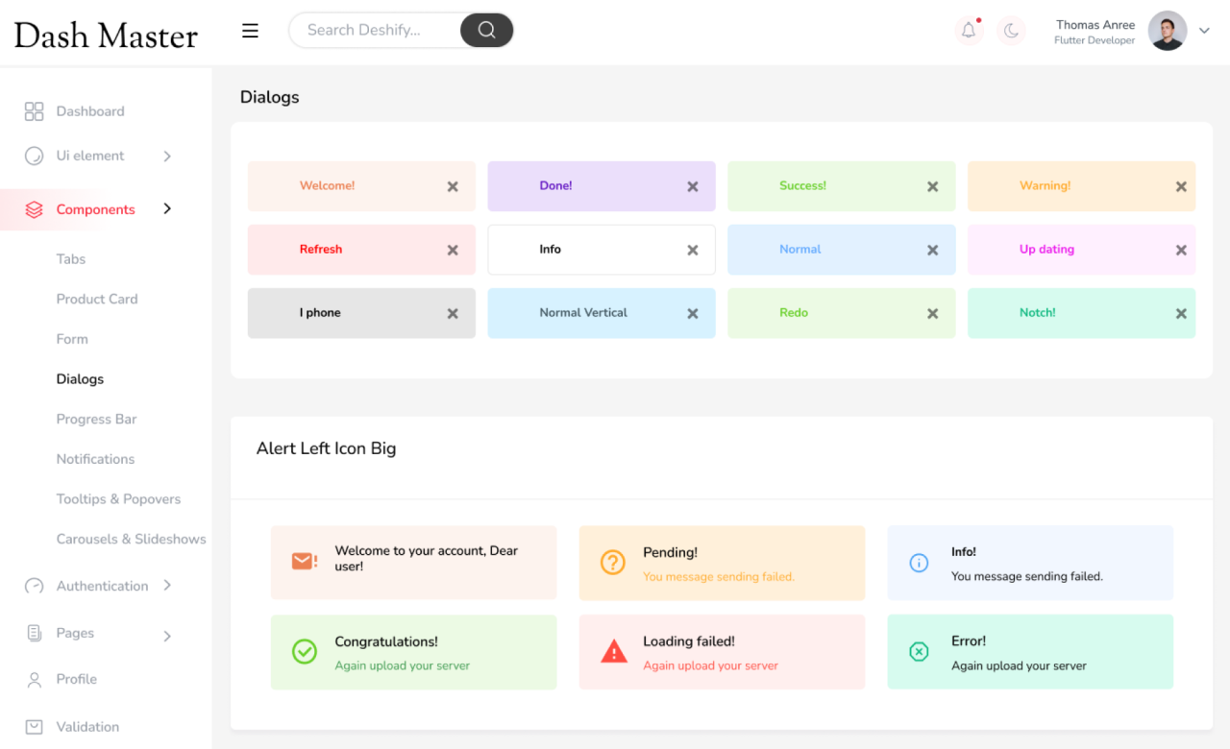Collapse the Components section
The image size is (1230, 749).
[167, 208]
